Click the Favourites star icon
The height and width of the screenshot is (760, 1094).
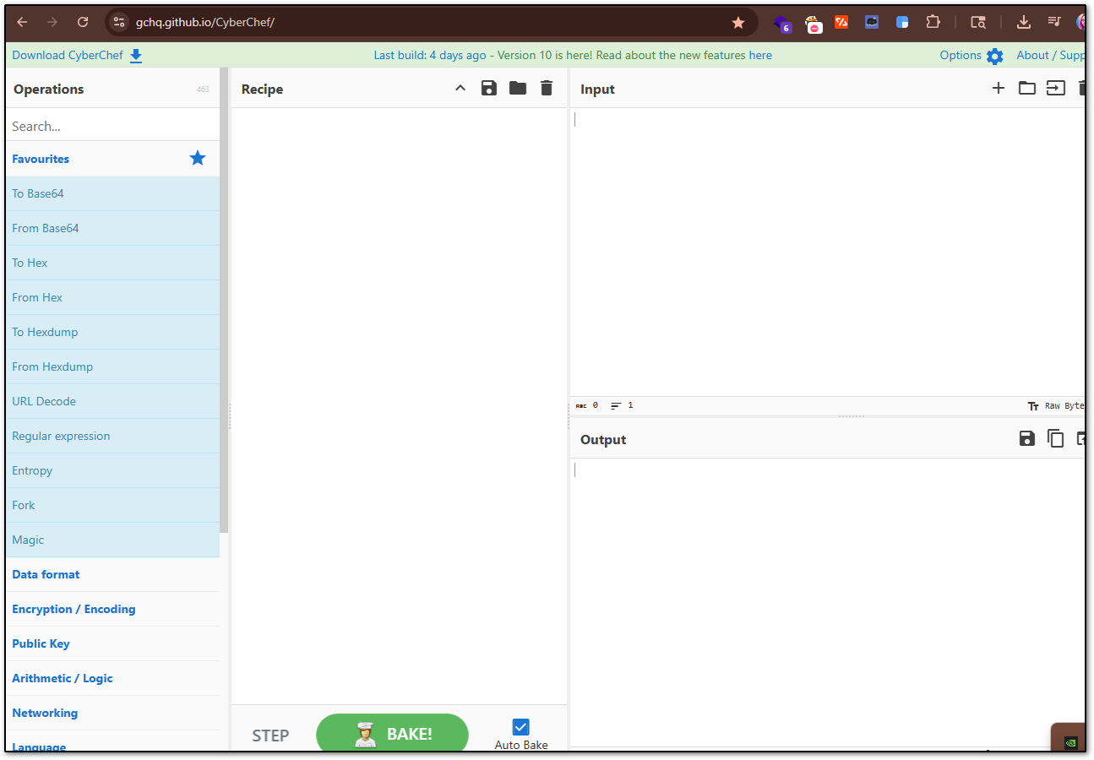click(x=198, y=158)
